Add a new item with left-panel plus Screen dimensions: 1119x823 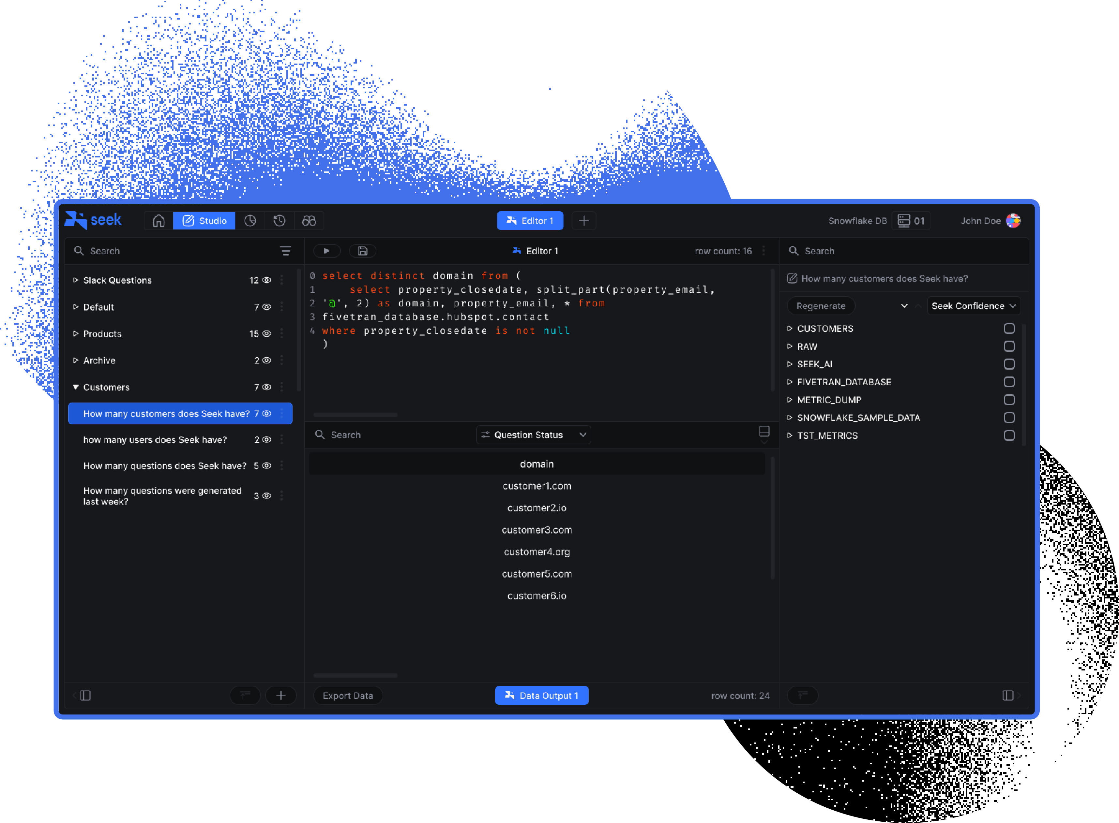click(x=280, y=696)
